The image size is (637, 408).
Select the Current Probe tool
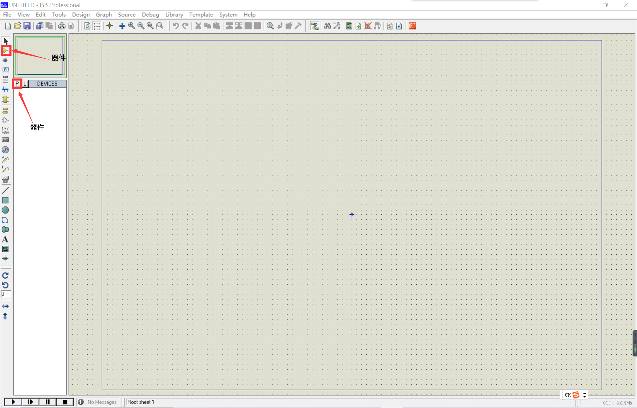click(5, 169)
